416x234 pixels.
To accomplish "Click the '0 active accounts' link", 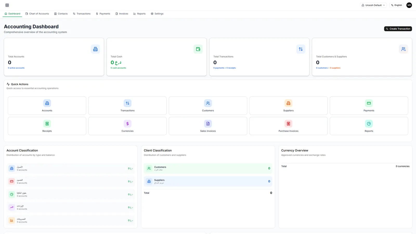I will (x=16, y=68).
